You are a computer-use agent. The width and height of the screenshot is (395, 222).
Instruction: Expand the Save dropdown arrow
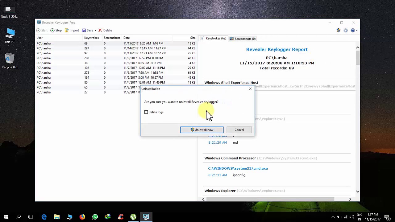(x=95, y=30)
